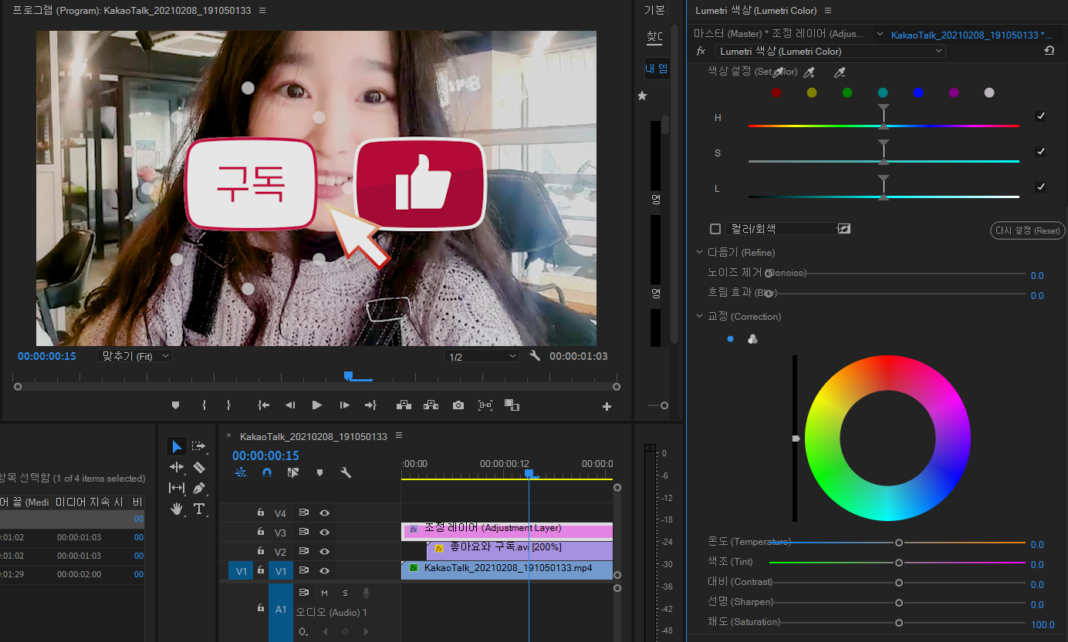Pick the blue color swatch
The width and height of the screenshot is (1068, 642).
[918, 92]
